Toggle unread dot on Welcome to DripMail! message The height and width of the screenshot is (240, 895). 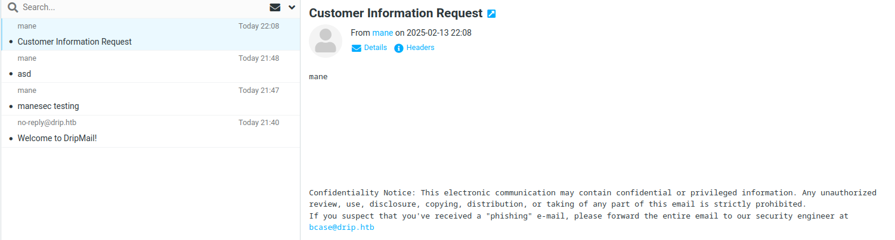[x=11, y=139]
